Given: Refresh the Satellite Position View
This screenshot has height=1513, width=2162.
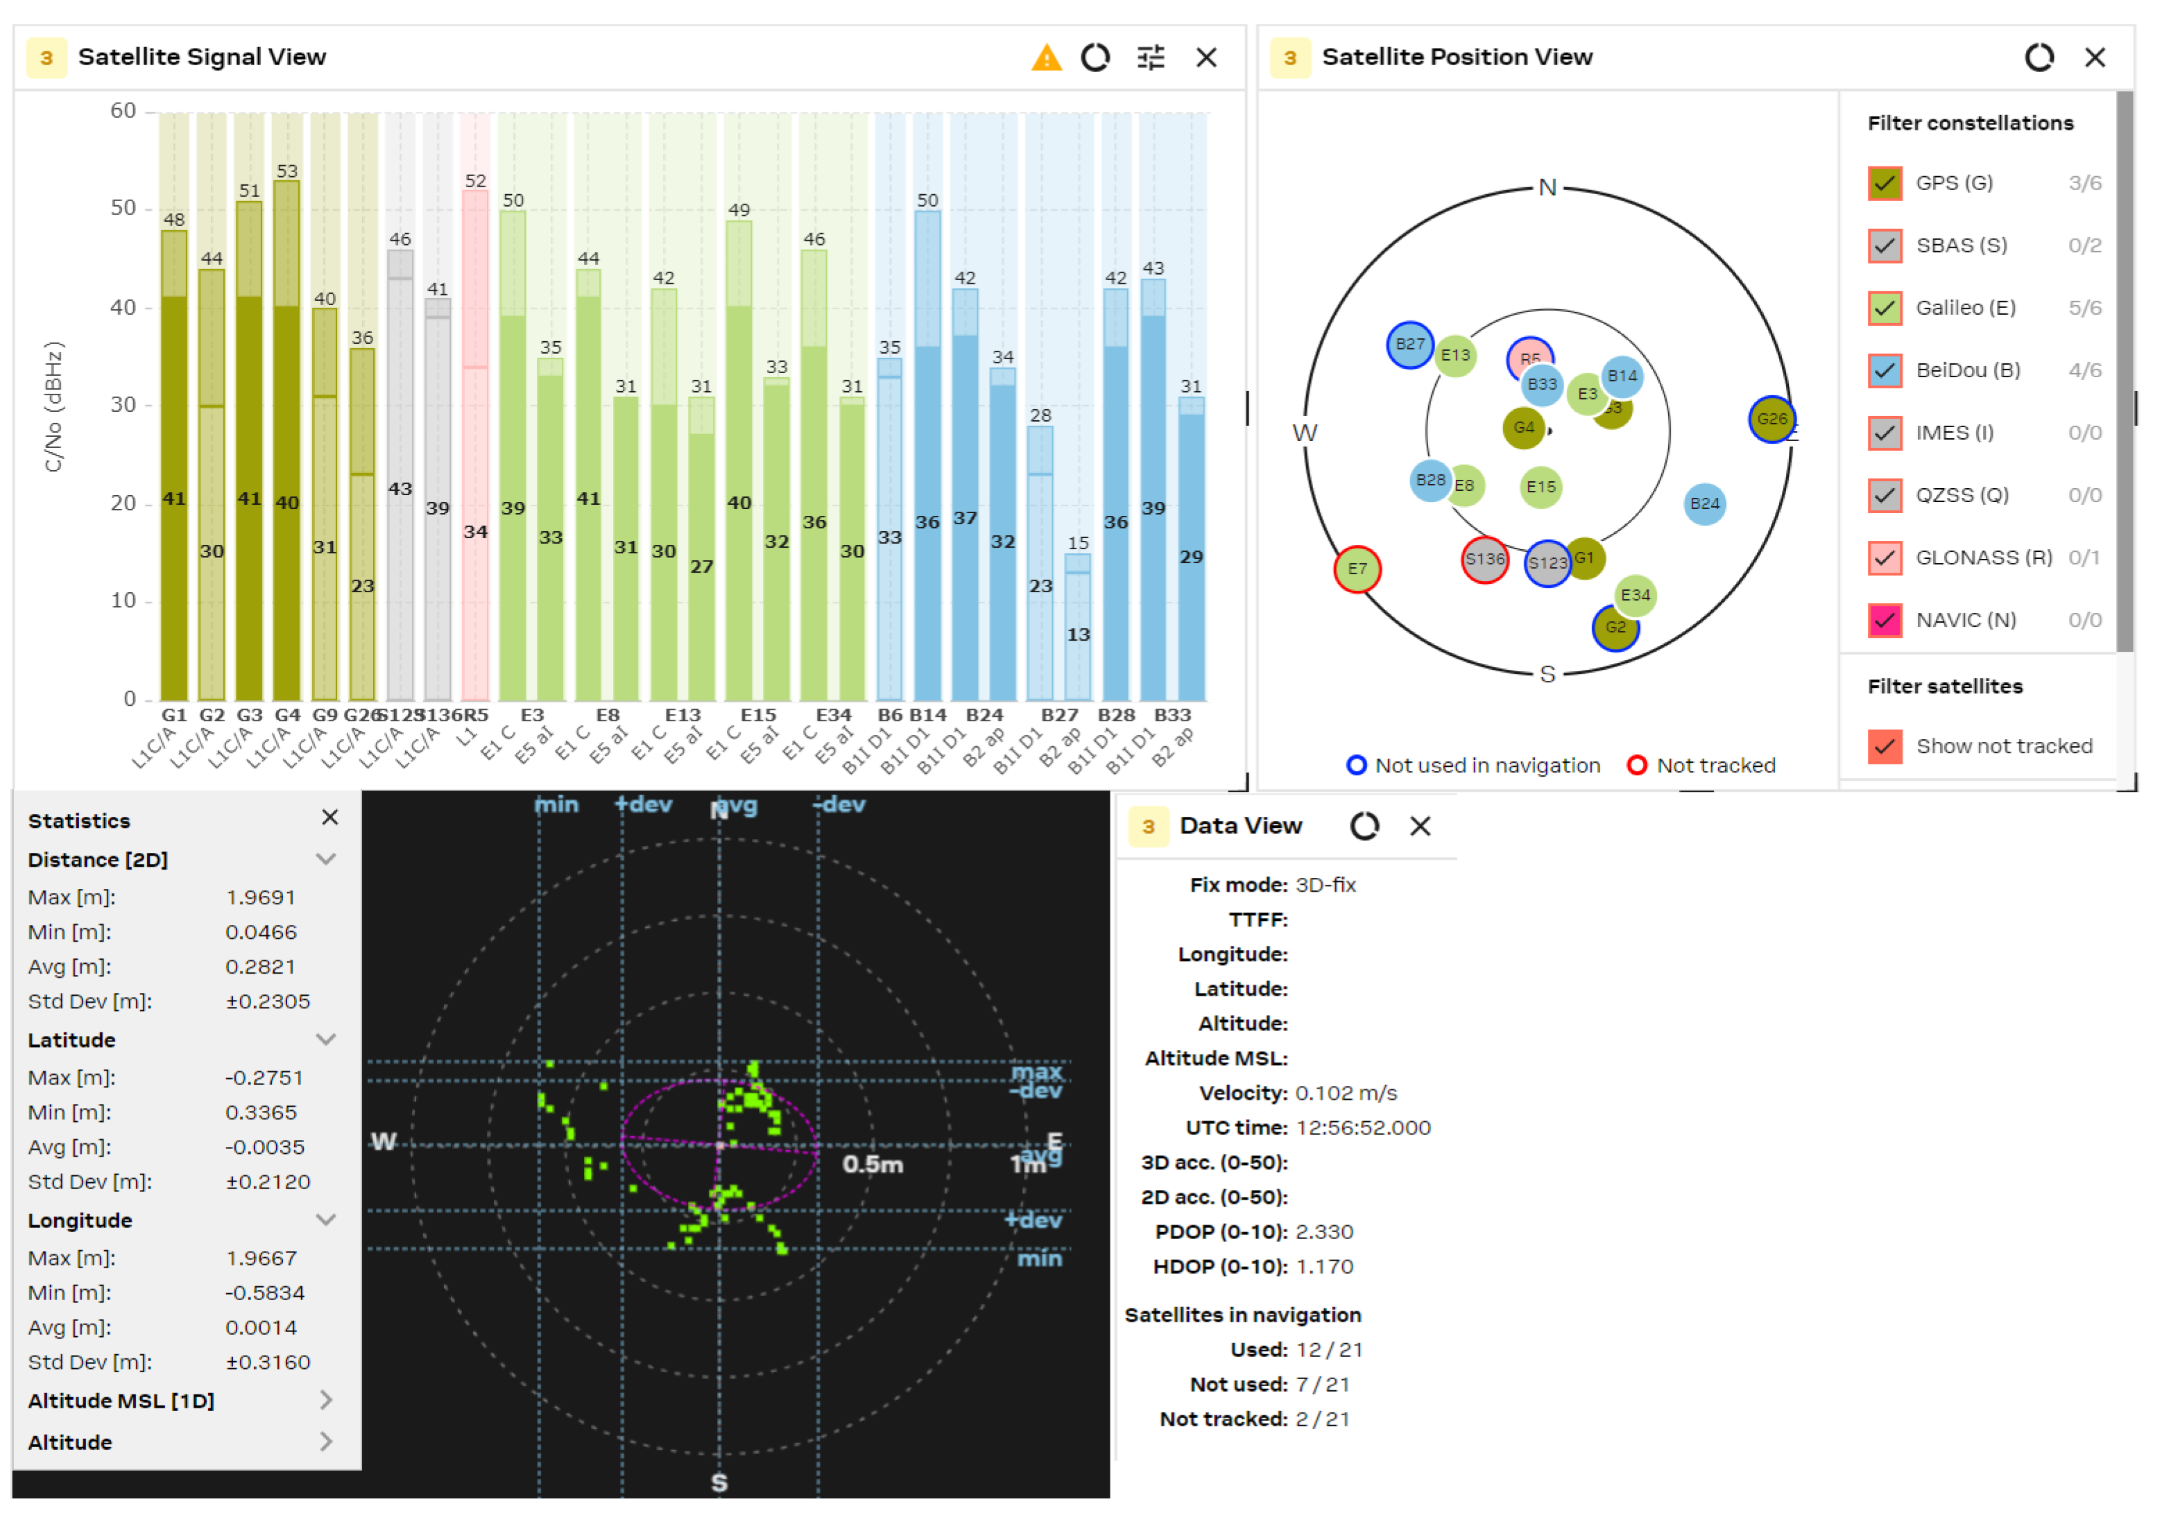Looking at the screenshot, I should click(2039, 58).
